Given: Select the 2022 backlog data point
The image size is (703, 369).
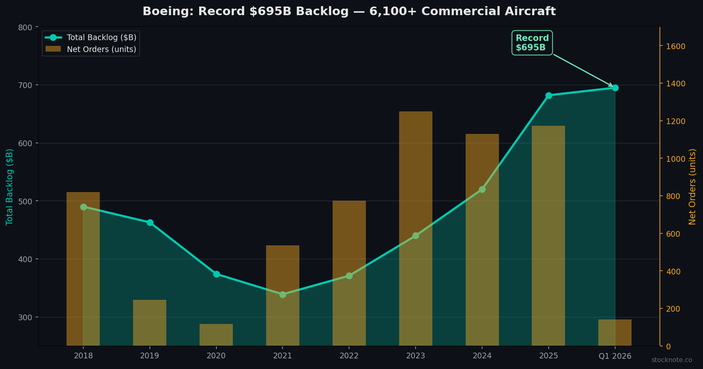Looking at the screenshot, I should click(349, 276).
